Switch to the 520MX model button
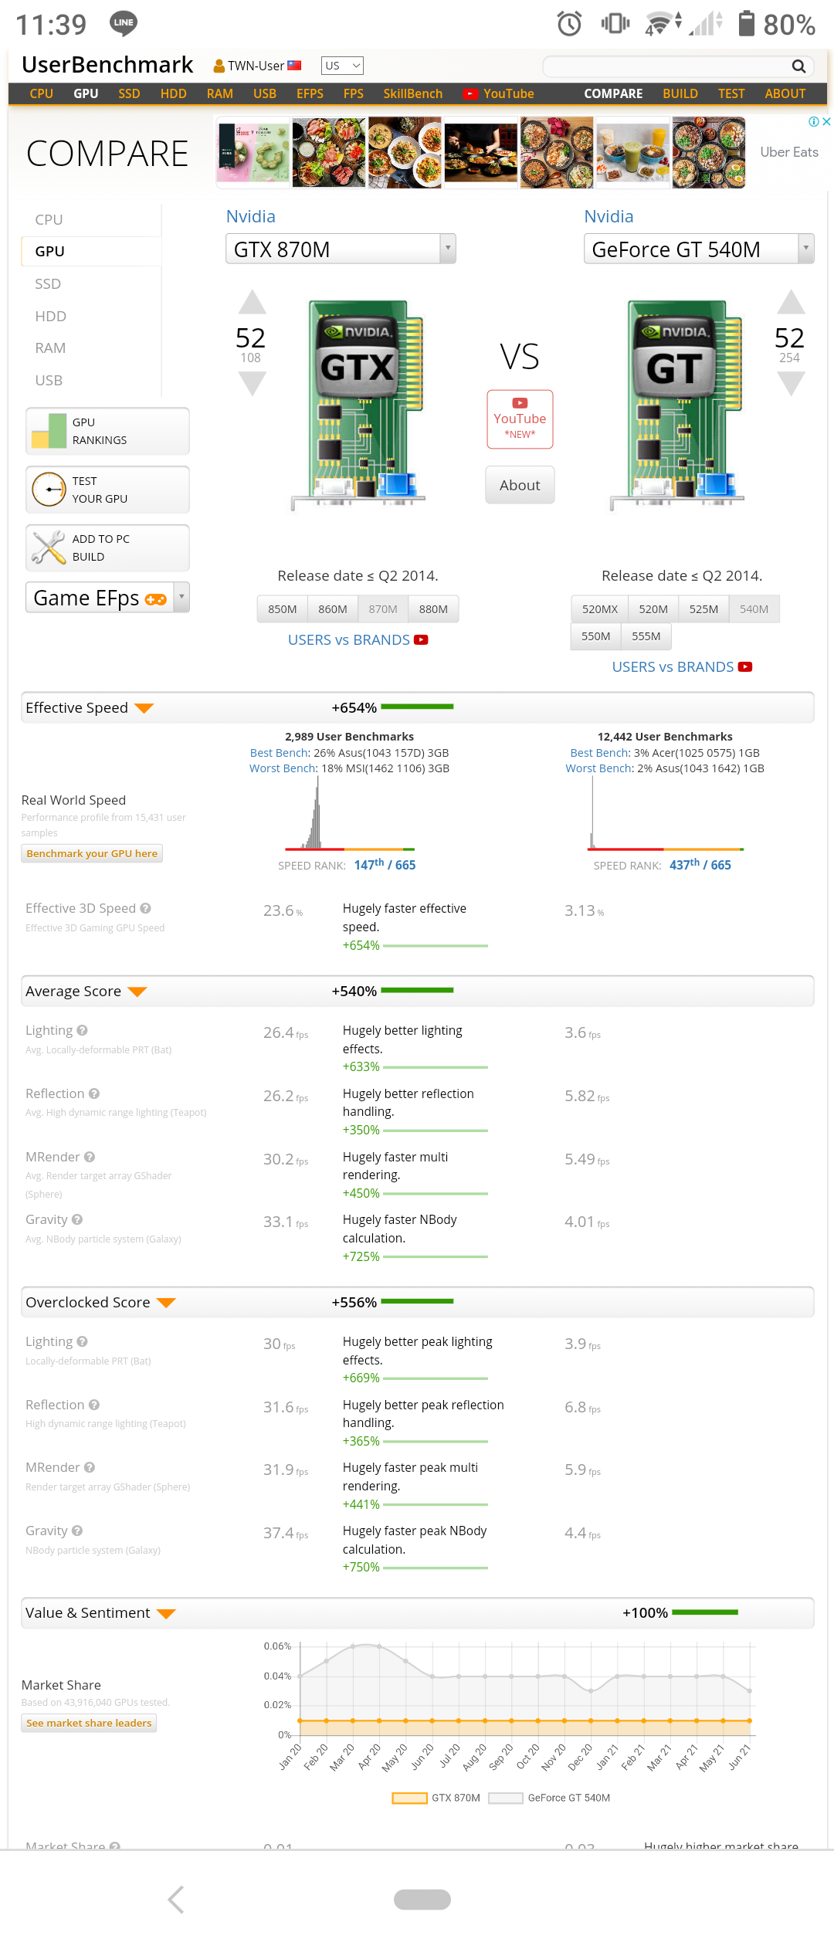Screen dimensions: 834x1946 [x=600, y=609]
